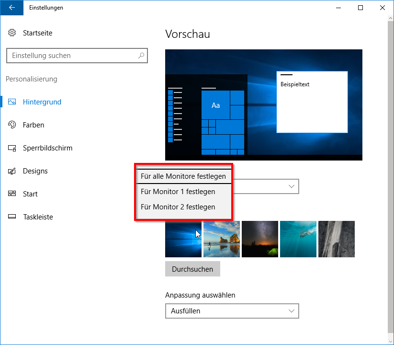Select the beach cliff wallpaper thumbnail
This screenshot has width=394, height=345.
tap(221, 239)
